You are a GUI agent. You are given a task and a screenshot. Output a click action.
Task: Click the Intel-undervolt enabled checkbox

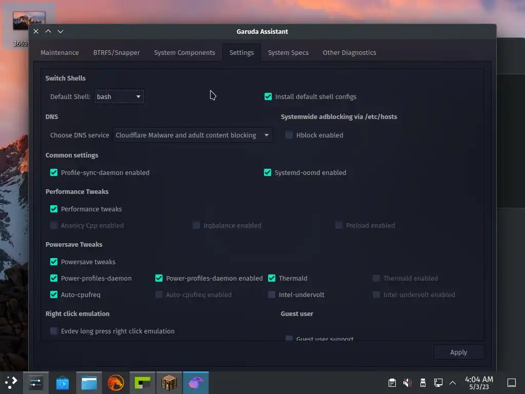[x=376, y=294]
